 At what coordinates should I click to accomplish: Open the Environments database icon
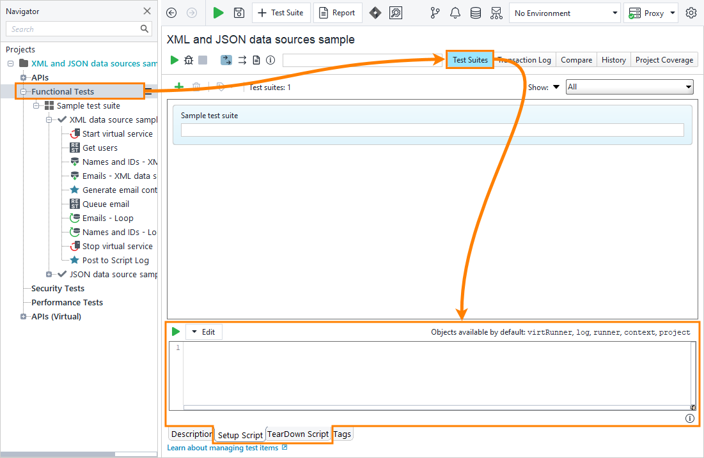tap(476, 12)
